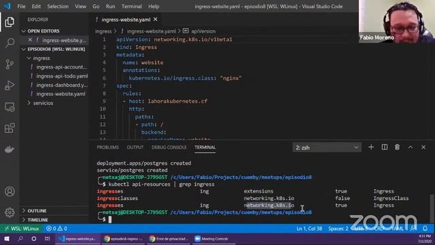Click the terminal vertical scrollbar
This screenshot has width=435, height=245.
[431, 208]
